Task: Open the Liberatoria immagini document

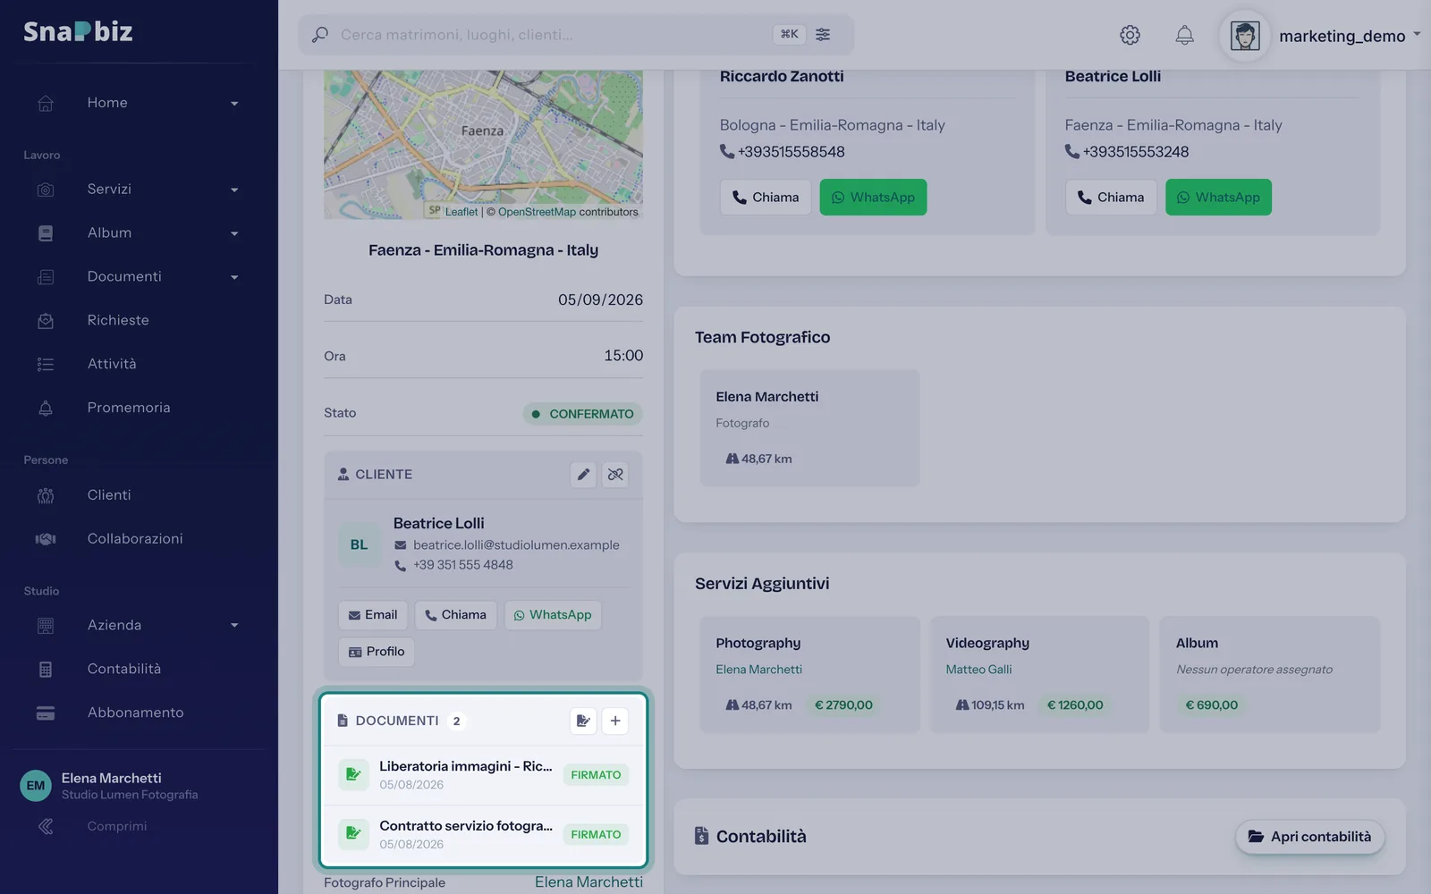Action: (483, 775)
